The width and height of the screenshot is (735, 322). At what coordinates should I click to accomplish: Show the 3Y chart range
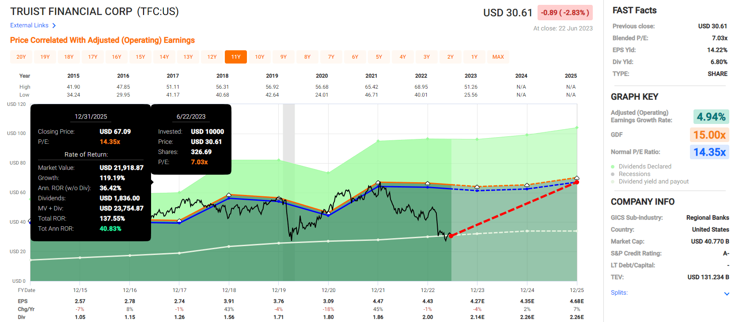click(x=427, y=57)
